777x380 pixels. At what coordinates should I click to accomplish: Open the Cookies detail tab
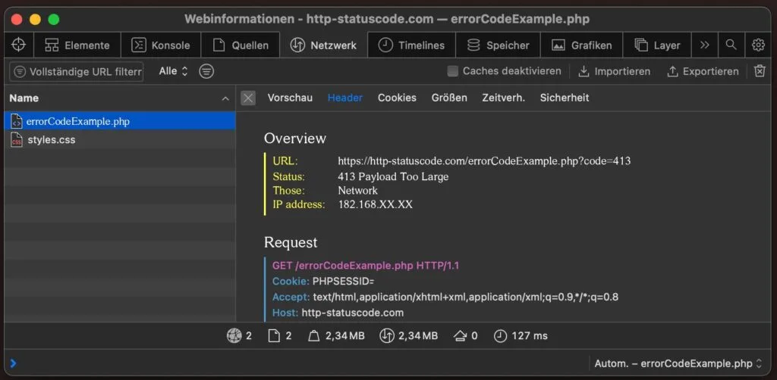click(x=397, y=98)
